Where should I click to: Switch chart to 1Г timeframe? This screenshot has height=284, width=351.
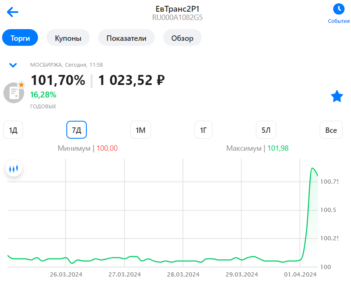(203, 130)
